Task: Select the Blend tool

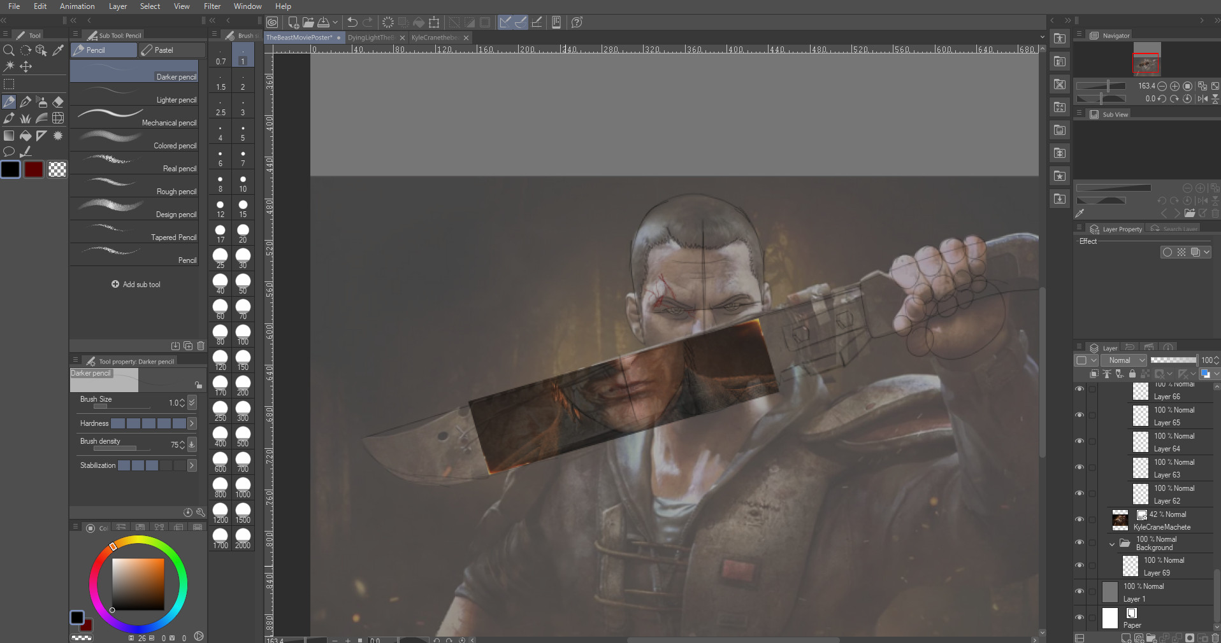Action: [41, 118]
